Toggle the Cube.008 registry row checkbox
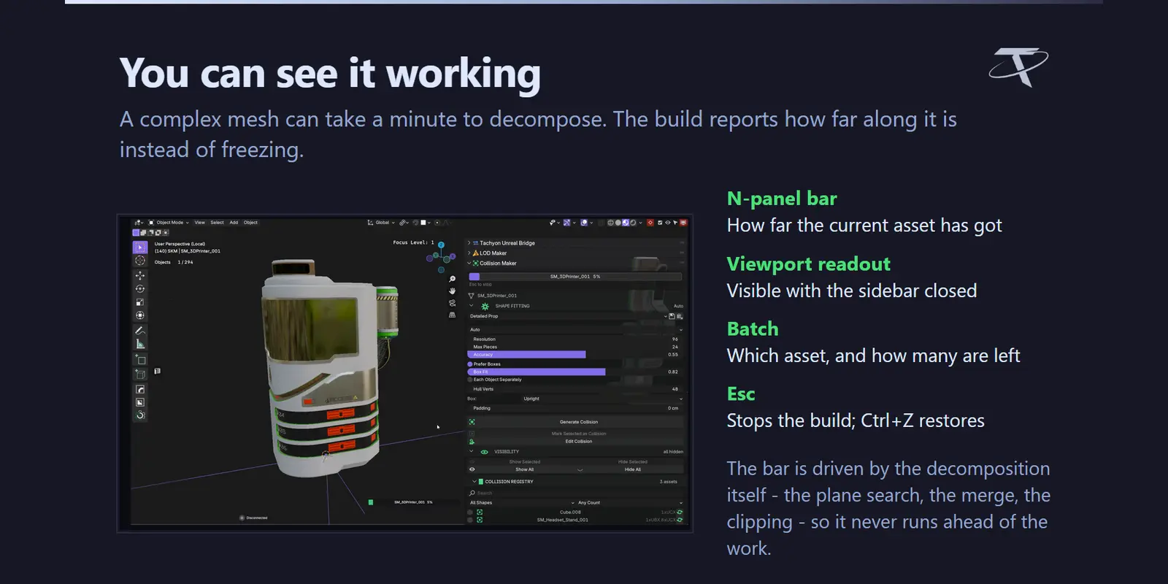The height and width of the screenshot is (584, 1168). pos(470,512)
